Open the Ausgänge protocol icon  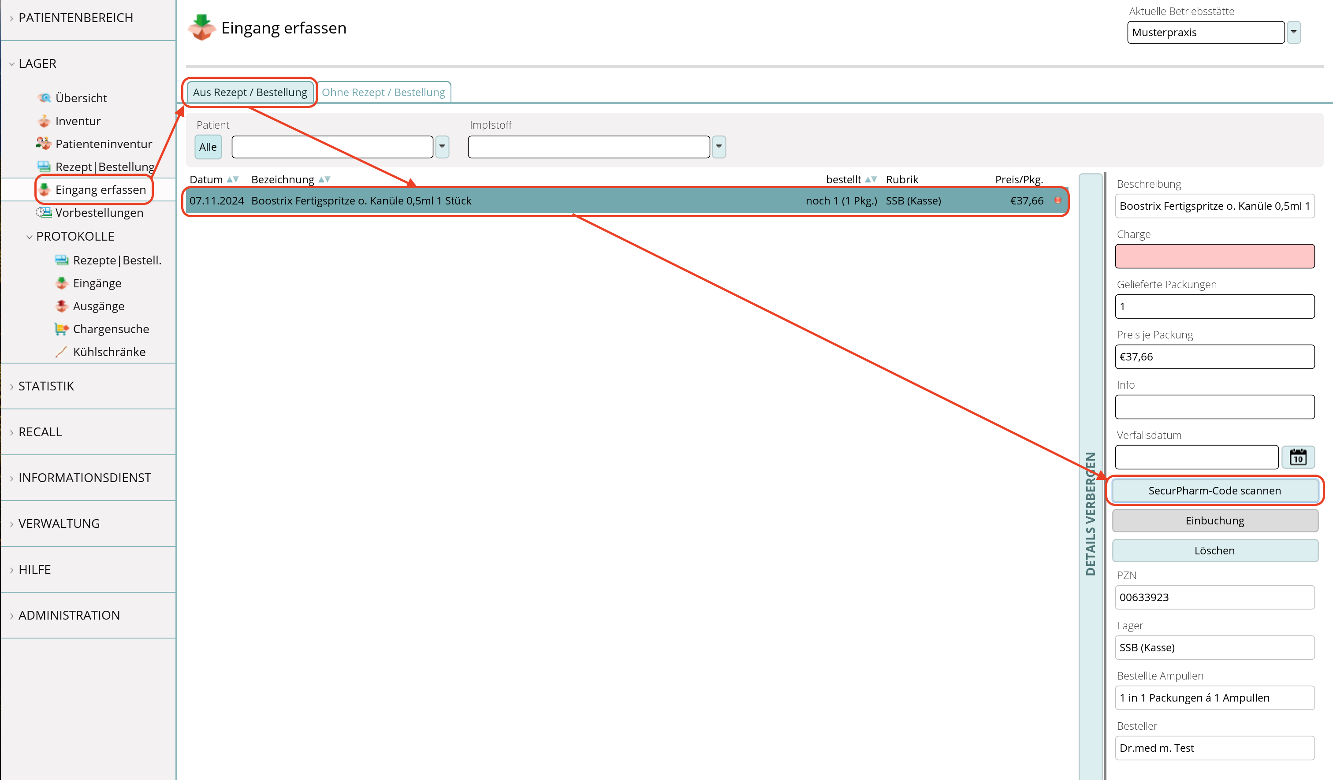(61, 306)
